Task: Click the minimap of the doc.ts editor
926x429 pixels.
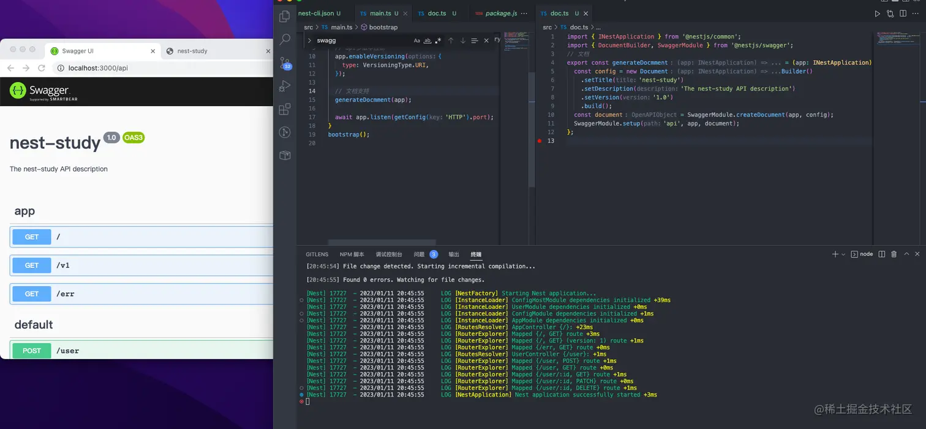Action: click(898, 39)
